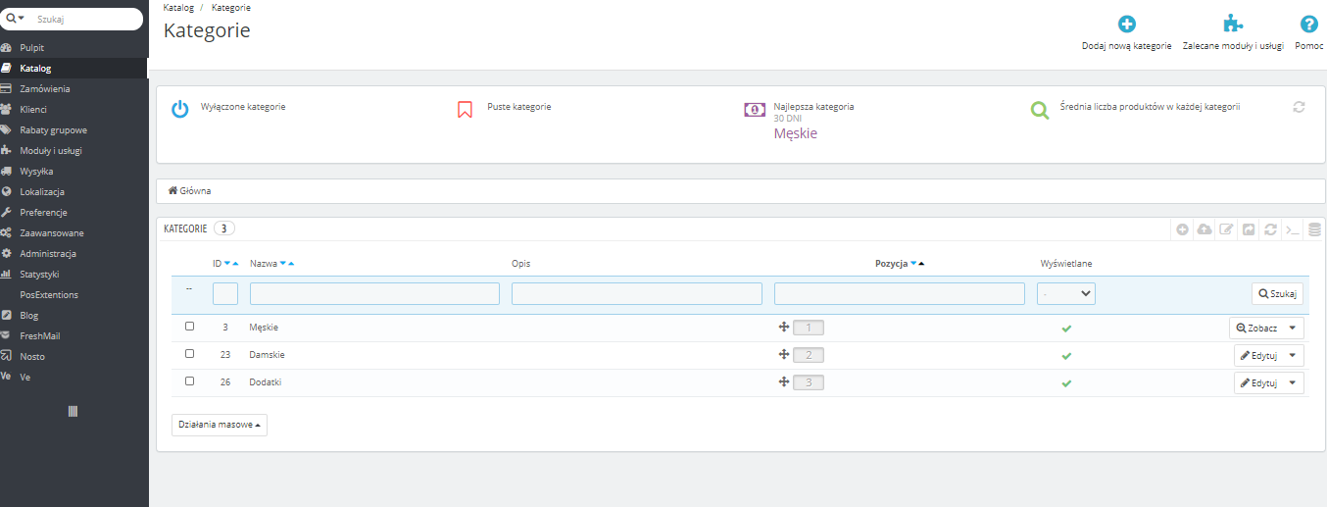Click the cloud upload import icon
Viewport: 1327px width, 507px height.
click(1204, 228)
